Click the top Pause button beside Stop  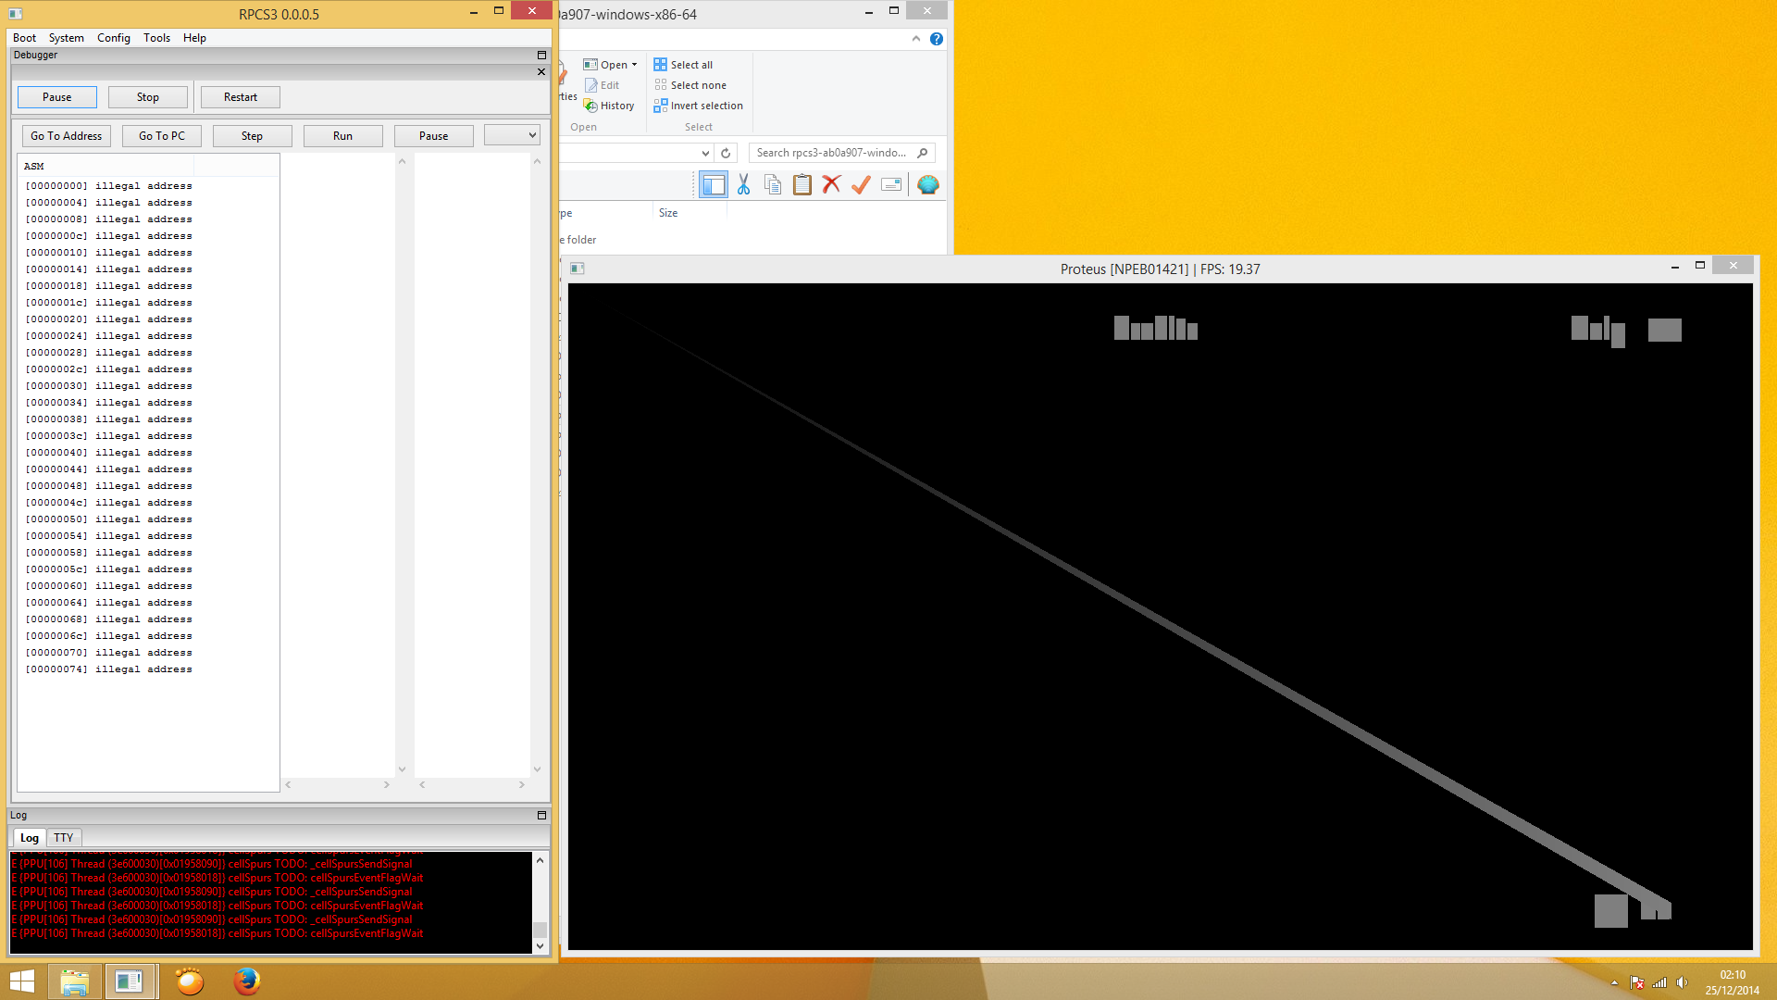pyautogui.click(x=56, y=97)
